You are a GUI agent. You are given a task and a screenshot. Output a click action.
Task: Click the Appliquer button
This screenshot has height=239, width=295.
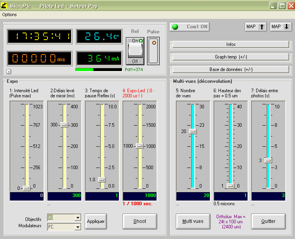click(x=96, y=221)
